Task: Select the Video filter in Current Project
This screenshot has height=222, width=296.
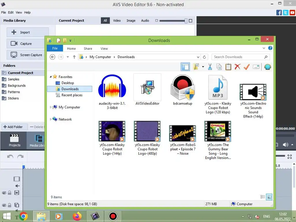Action: coord(117,21)
